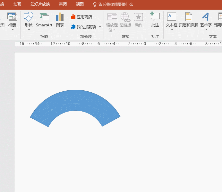
Task: Open the 应用商店 add-in store
Action: point(81,17)
